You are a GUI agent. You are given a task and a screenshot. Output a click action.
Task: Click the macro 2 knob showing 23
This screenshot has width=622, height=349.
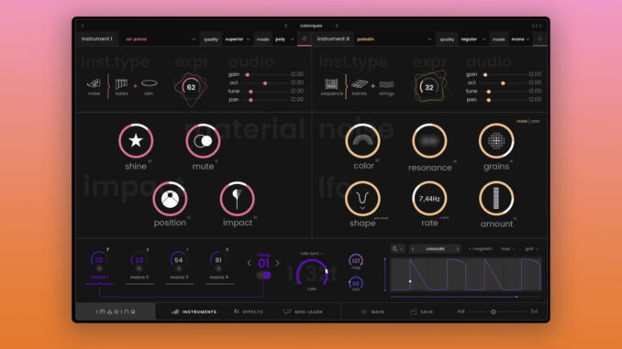(139, 260)
